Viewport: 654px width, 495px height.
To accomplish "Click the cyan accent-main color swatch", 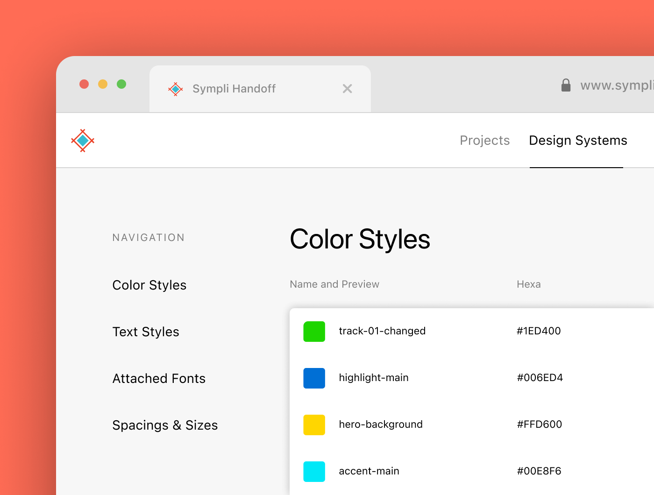I will pos(314,472).
